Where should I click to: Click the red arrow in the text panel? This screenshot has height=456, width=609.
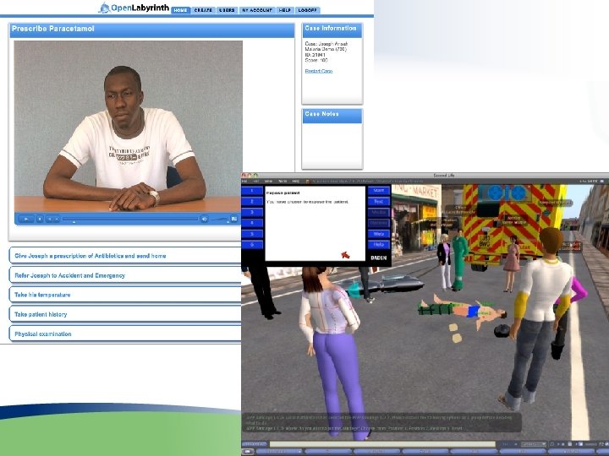click(x=345, y=255)
